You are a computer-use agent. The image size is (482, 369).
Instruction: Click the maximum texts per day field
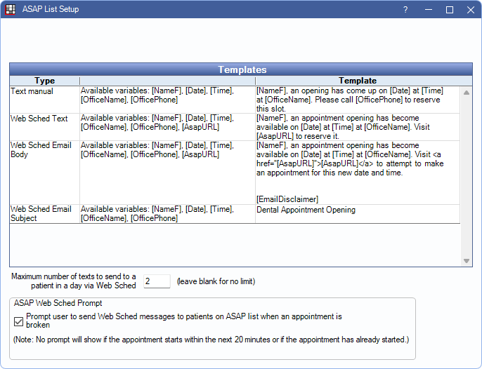tap(157, 281)
